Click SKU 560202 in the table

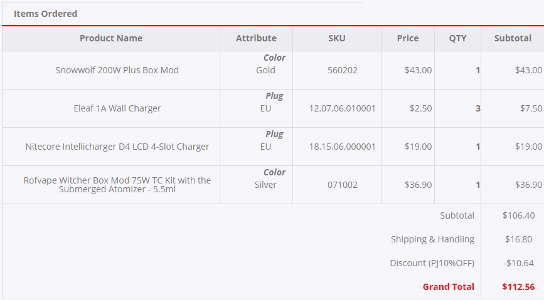coord(343,70)
